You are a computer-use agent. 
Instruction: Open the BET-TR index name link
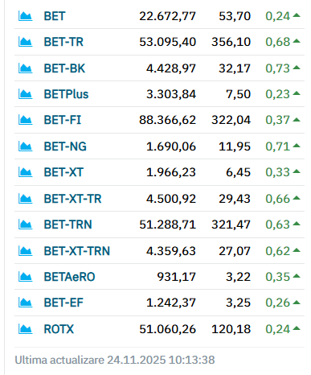coord(63,42)
